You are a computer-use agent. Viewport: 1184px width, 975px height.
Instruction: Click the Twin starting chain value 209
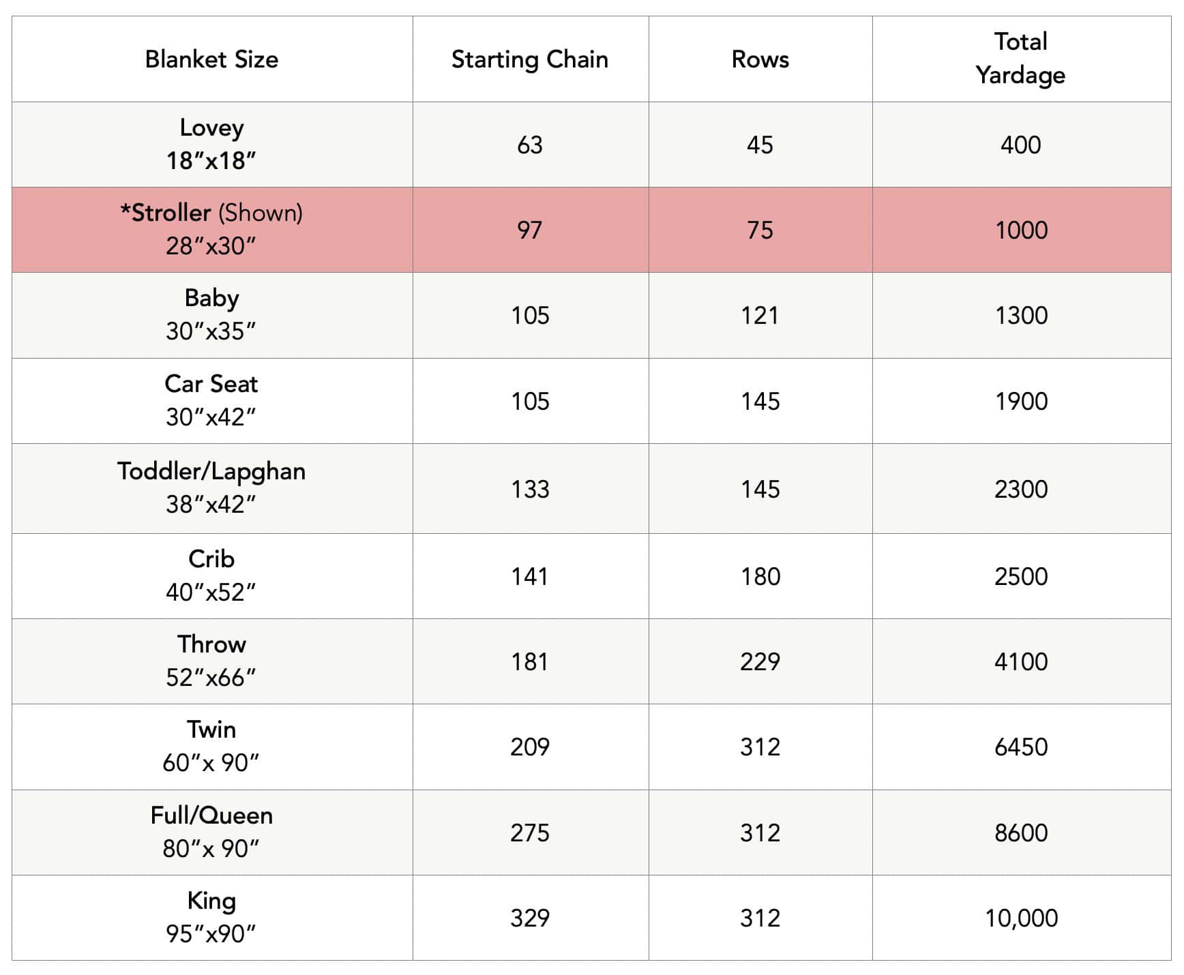pyautogui.click(x=530, y=747)
